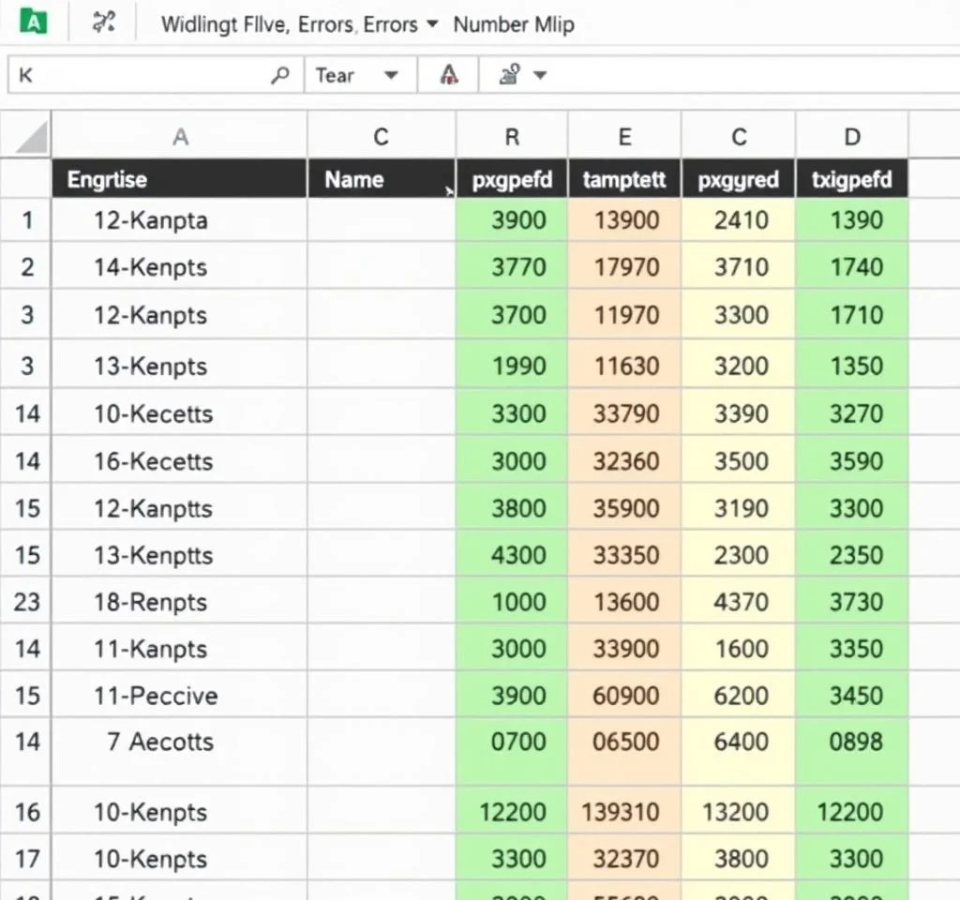Click the small arrow in the Name header cell
This screenshot has width=960, height=900.
[x=449, y=191]
